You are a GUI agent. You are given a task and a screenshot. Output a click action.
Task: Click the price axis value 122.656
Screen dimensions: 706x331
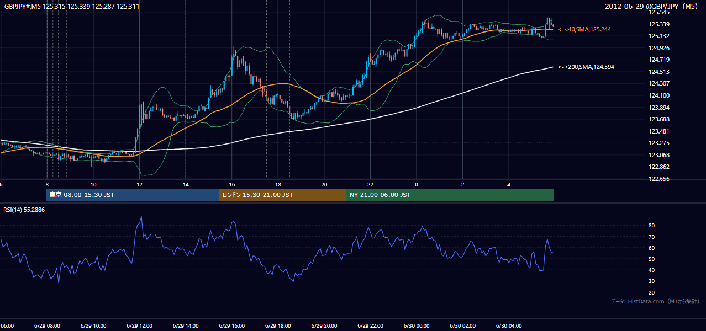pyautogui.click(x=660, y=179)
